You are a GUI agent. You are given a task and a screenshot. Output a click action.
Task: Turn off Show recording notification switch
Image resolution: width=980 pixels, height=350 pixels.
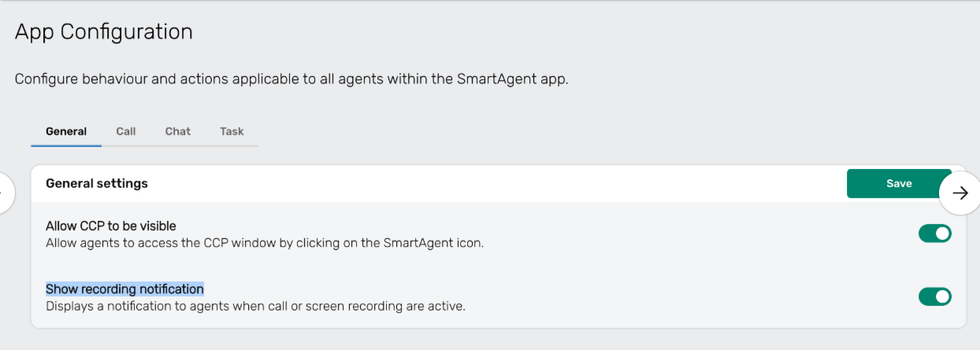click(934, 297)
